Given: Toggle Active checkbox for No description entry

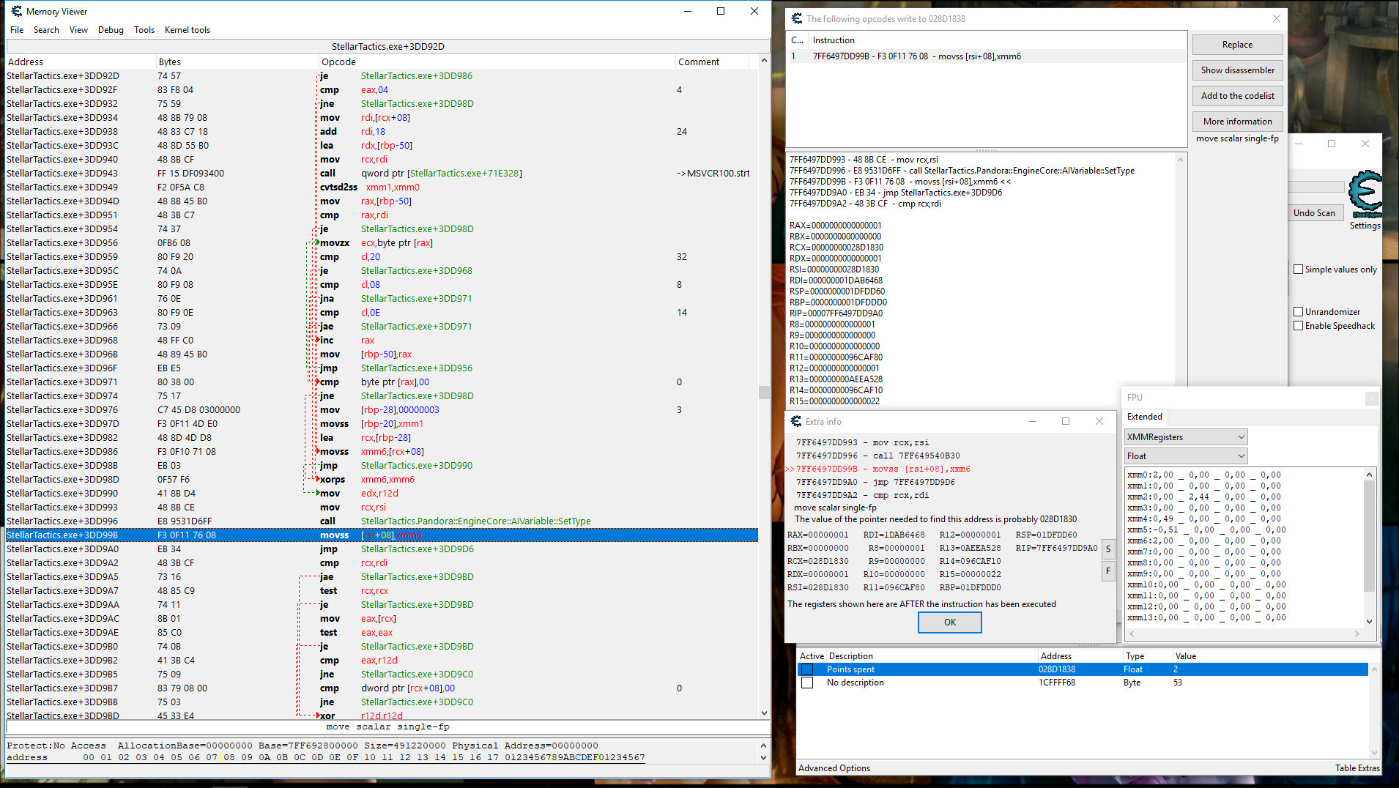Looking at the screenshot, I should [x=807, y=683].
